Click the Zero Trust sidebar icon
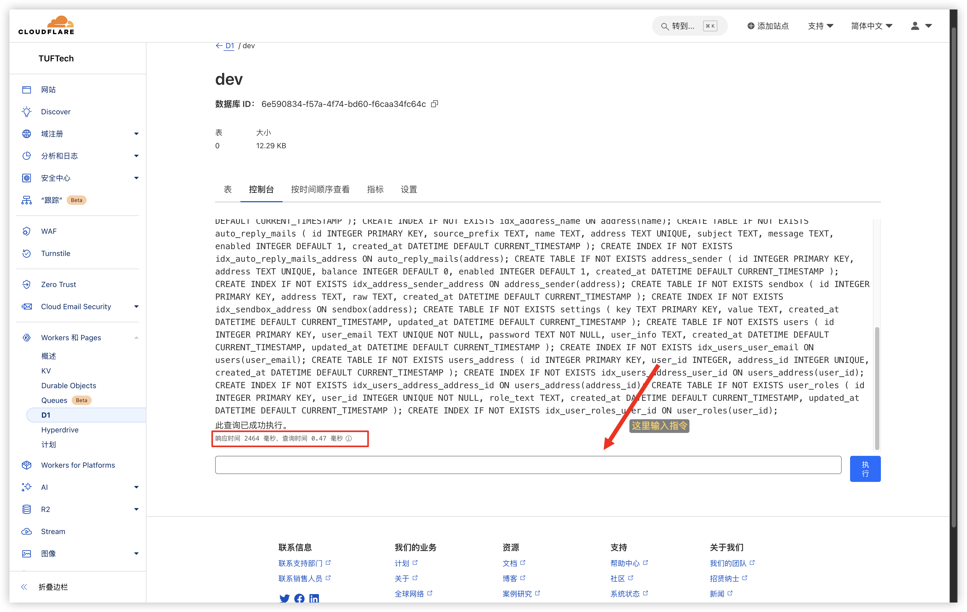This screenshot has width=967, height=612. pyautogui.click(x=27, y=284)
